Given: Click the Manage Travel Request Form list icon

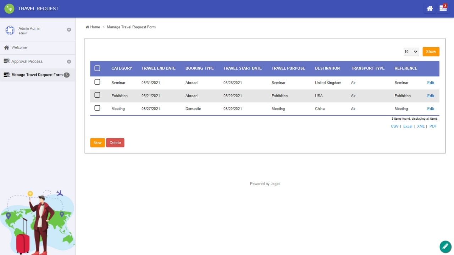Looking at the screenshot, I should (x=6, y=75).
